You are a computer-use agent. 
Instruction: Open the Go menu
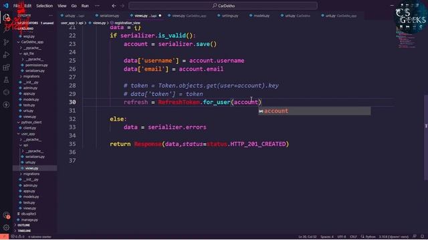74,5
